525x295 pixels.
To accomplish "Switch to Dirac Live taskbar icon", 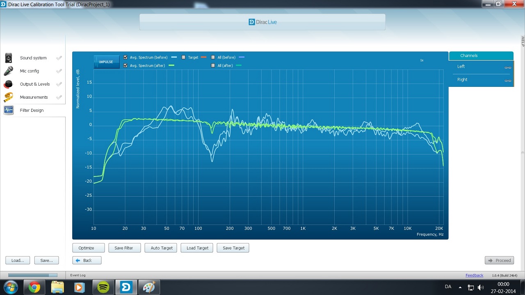I will click(x=126, y=288).
